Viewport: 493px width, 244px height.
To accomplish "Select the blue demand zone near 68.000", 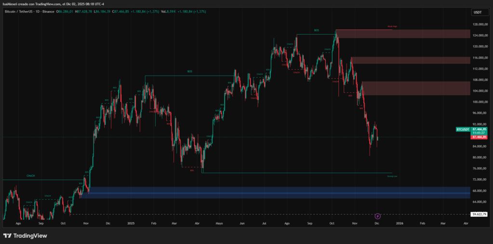I will click(x=275, y=193).
